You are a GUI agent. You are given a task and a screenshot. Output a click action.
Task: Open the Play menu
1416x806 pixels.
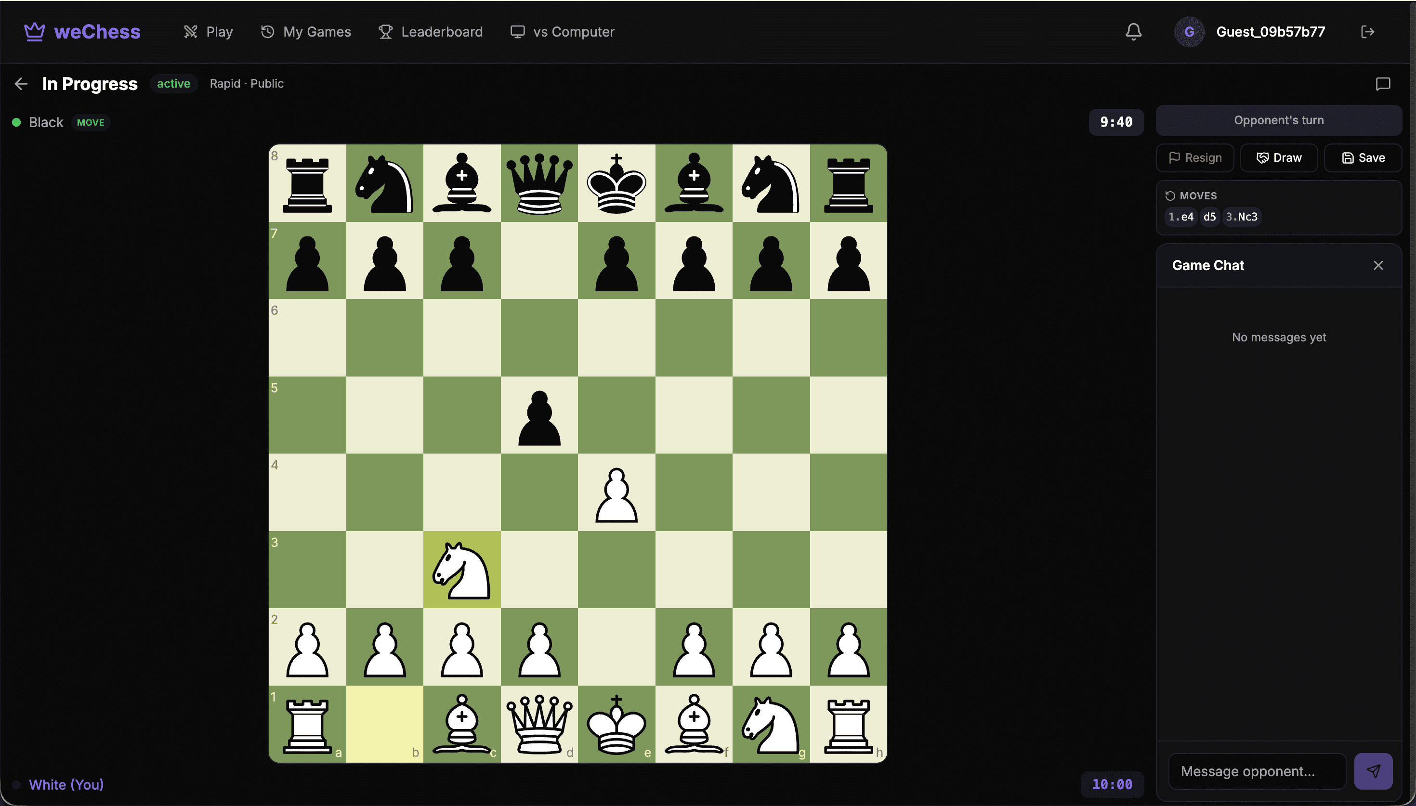tap(208, 32)
